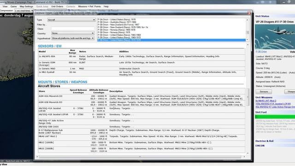295x166 pixels.
Task: Open the Unit Orders menu
Action: click(x=57, y=6)
